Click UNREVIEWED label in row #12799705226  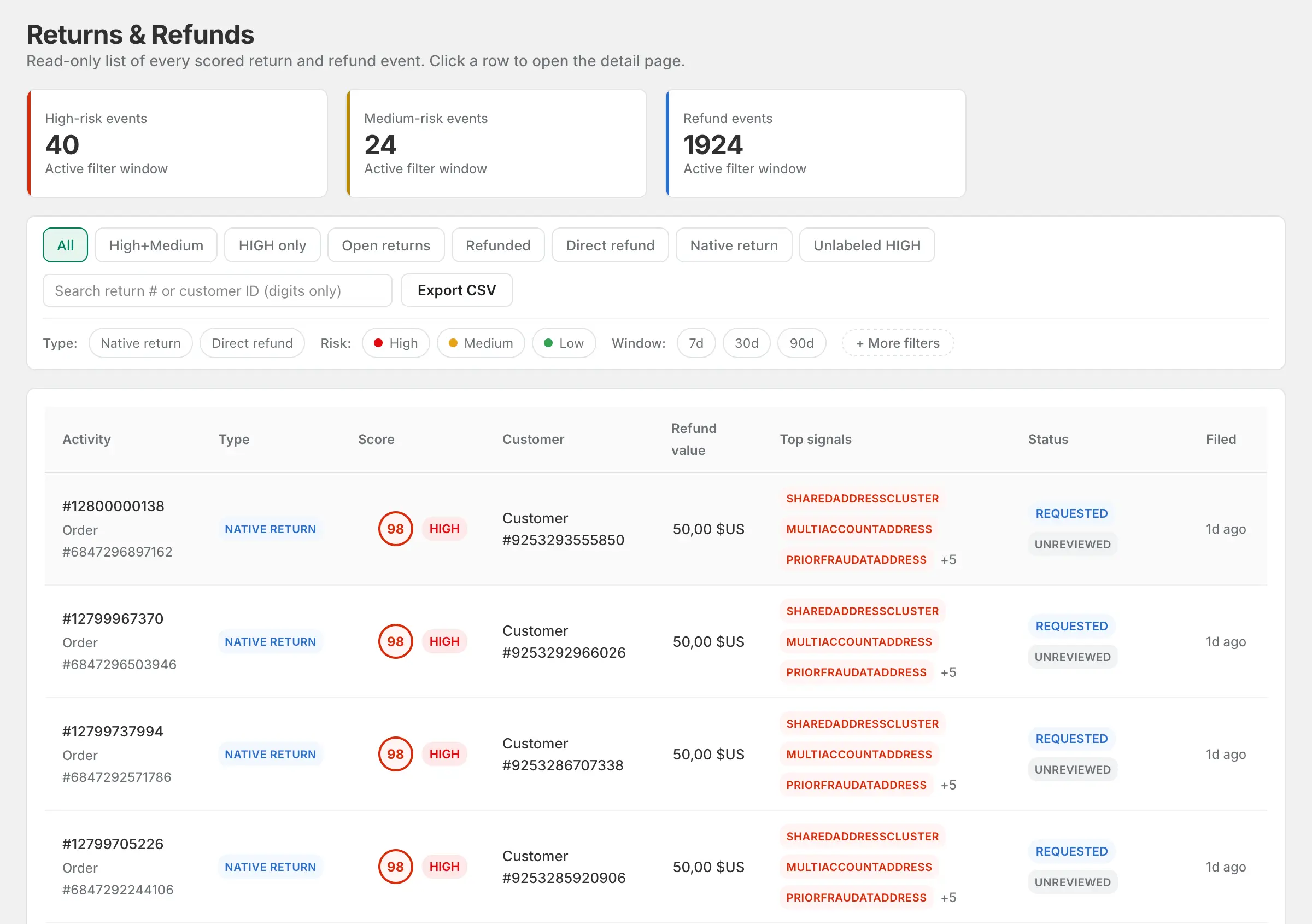click(x=1073, y=882)
